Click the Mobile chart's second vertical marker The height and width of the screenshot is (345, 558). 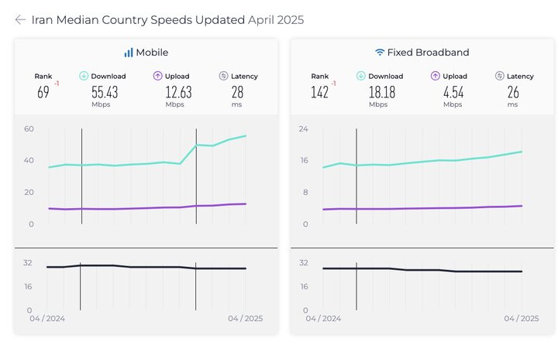(196, 176)
